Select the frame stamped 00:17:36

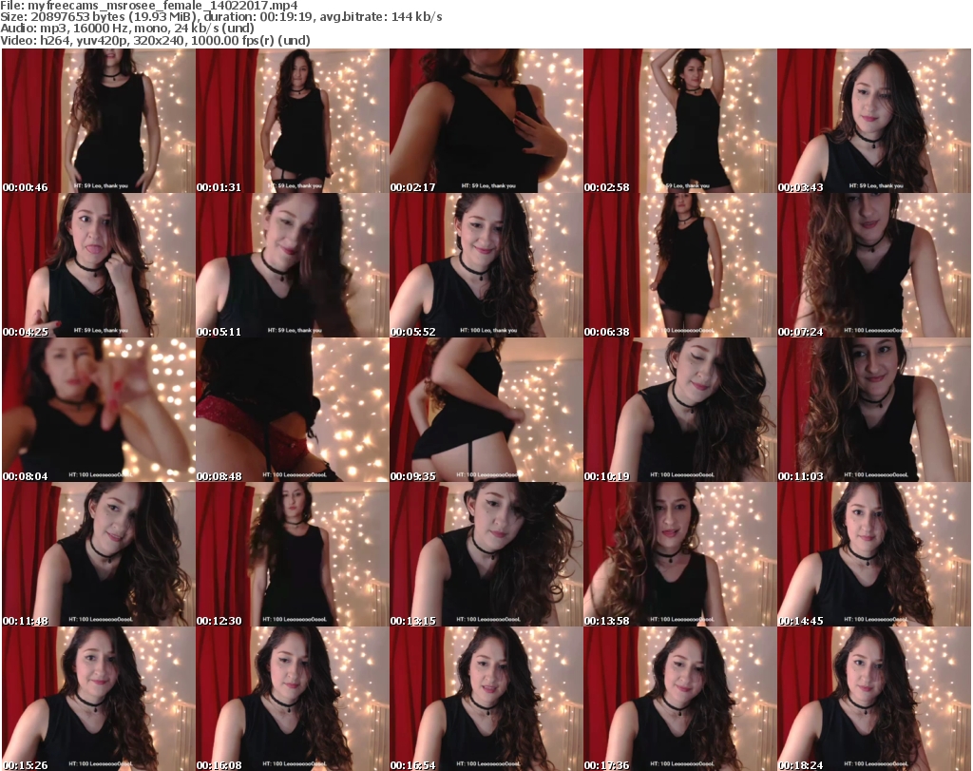tap(680, 699)
